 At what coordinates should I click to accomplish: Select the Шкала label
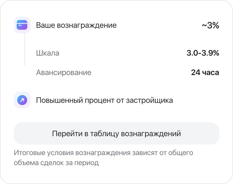coord(47,53)
